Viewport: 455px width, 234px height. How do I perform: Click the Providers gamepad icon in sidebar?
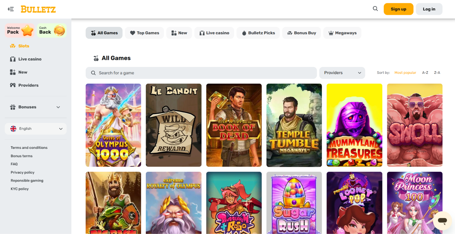[x=13, y=85]
